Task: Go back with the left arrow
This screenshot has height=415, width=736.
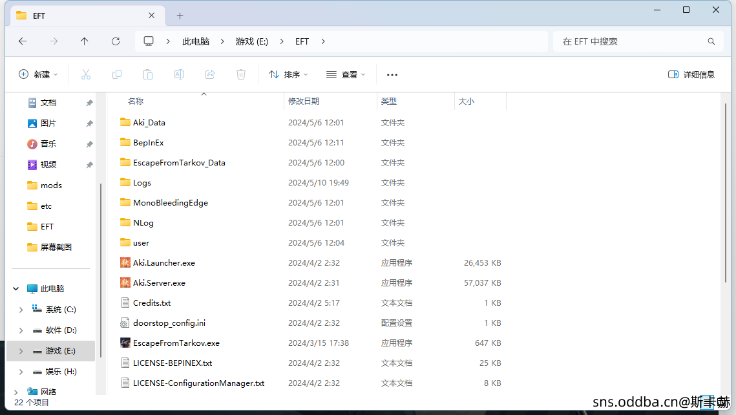Action: pyautogui.click(x=23, y=41)
